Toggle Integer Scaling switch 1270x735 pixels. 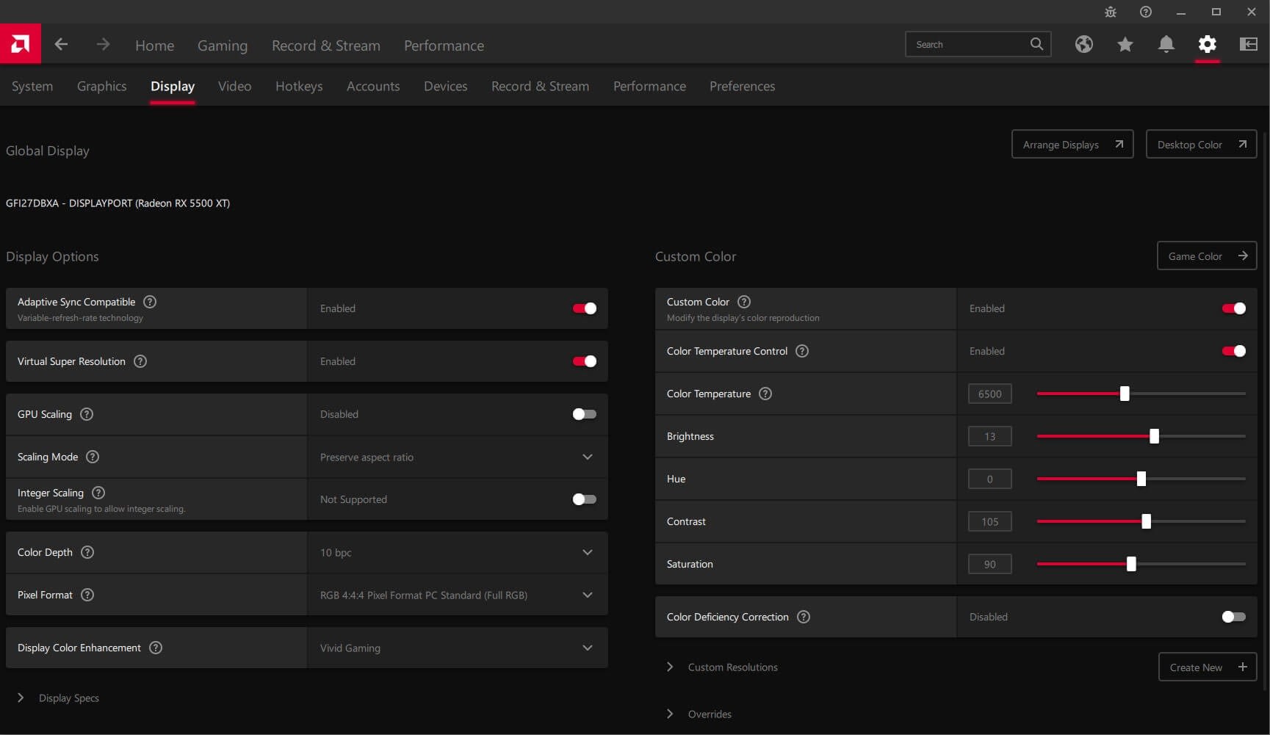585,499
